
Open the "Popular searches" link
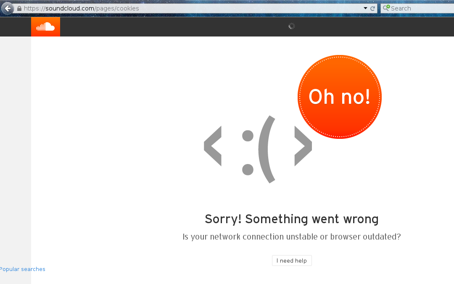(23, 269)
